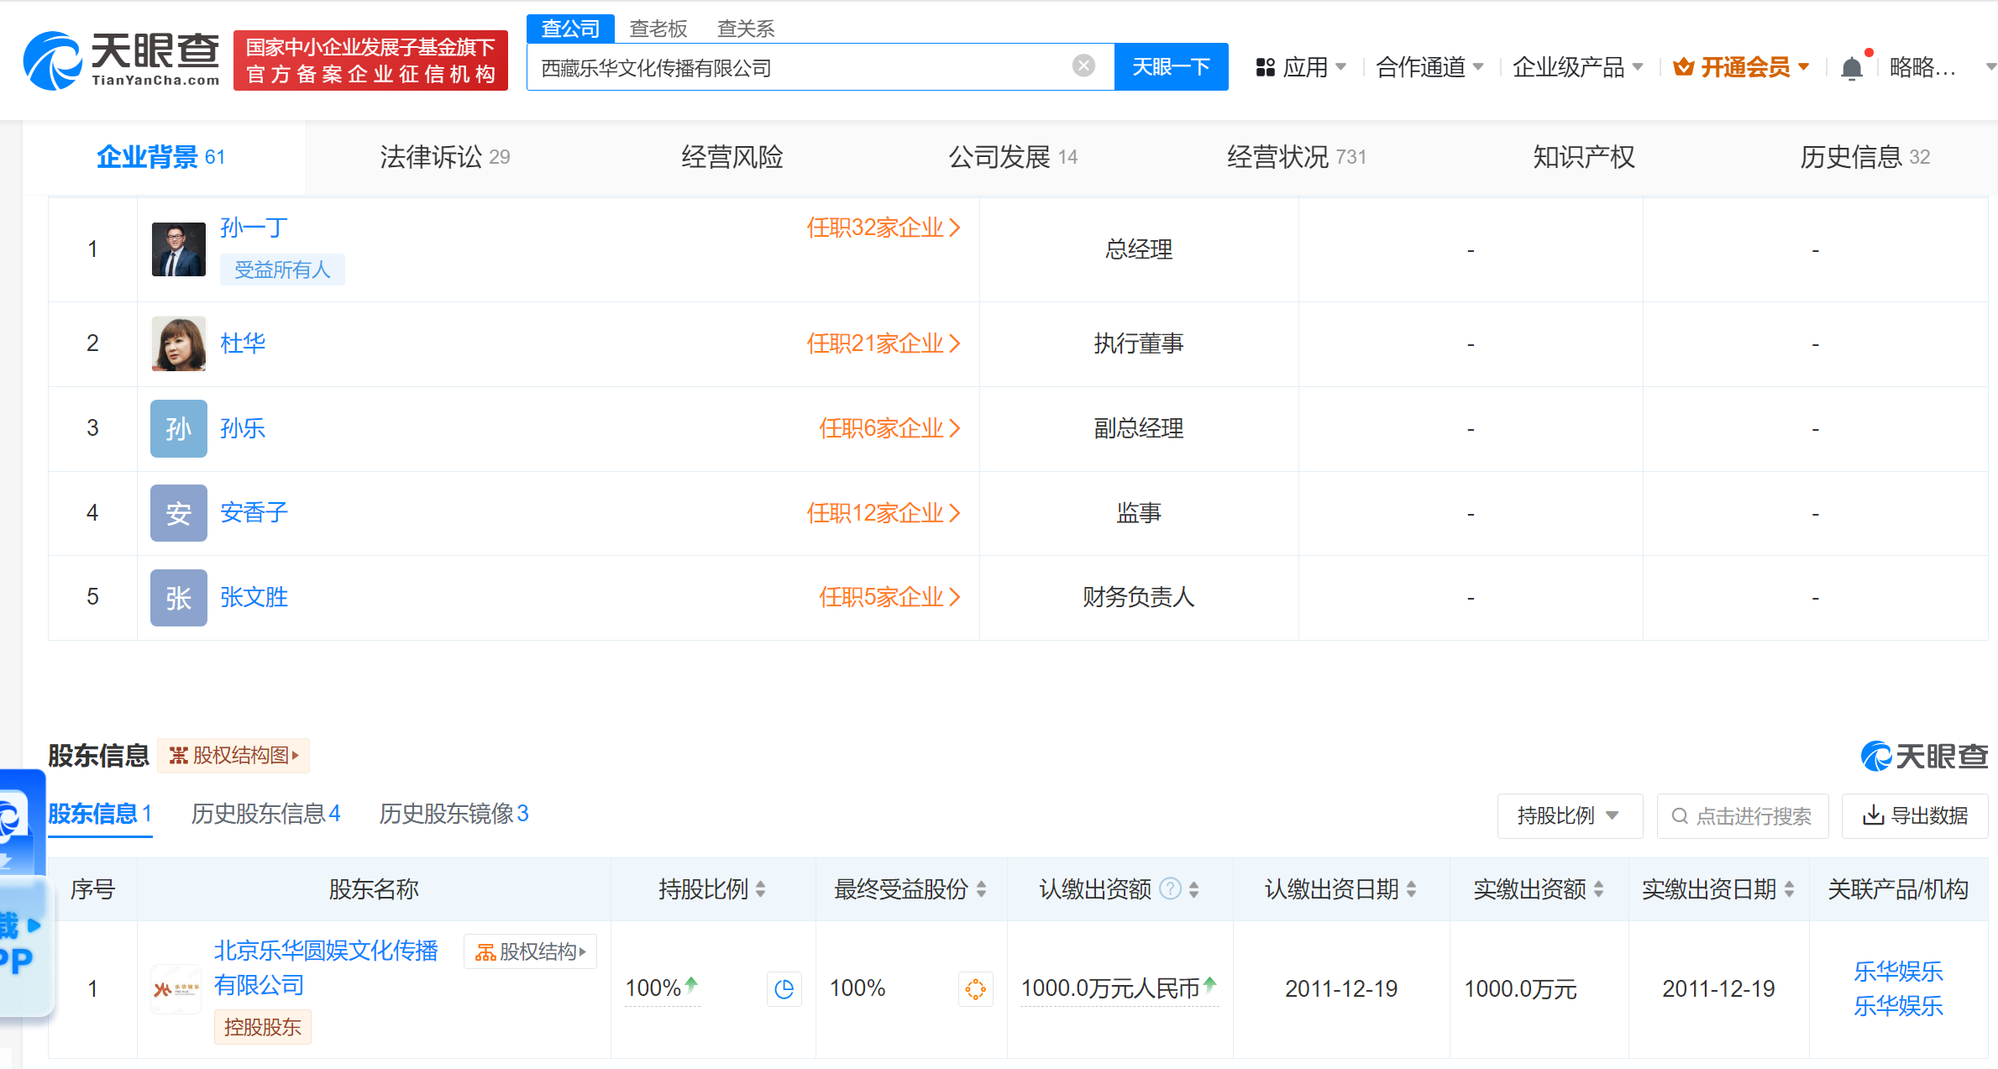Click 杜华's profile photo thumbnail
Viewport: 1998px width, 1069px height.
178,343
